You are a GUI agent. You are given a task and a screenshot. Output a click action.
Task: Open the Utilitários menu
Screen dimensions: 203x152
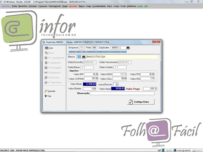coord(131,6)
